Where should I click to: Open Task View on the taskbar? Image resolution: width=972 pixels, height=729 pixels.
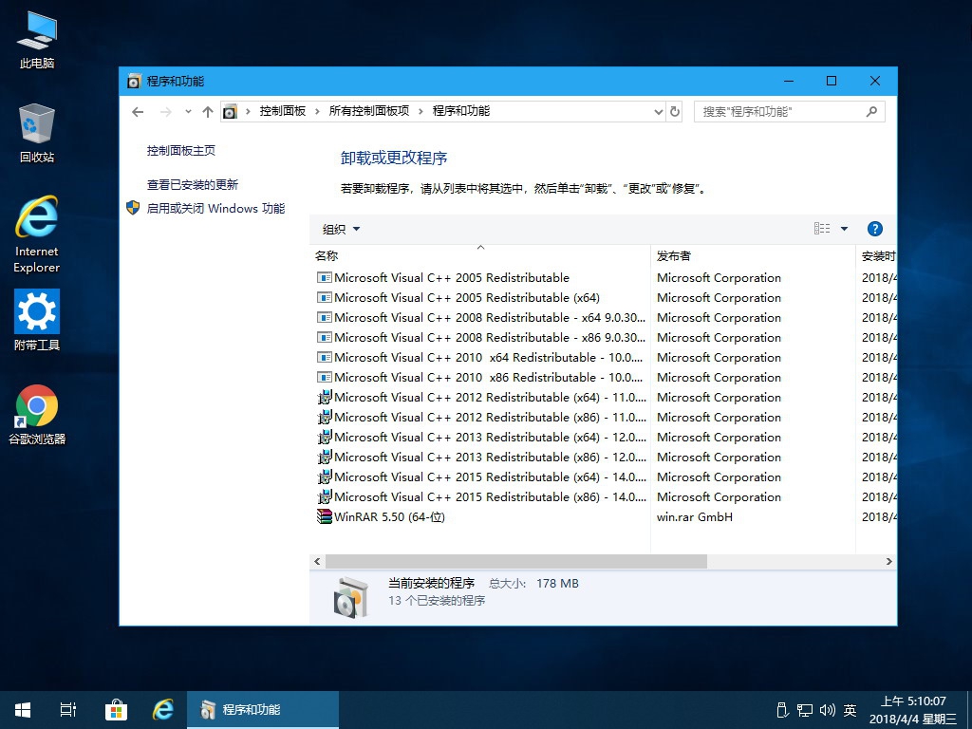click(68, 710)
